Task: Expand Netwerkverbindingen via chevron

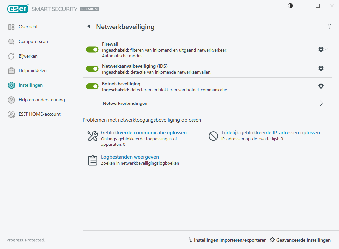Action: click(x=321, y=103)
